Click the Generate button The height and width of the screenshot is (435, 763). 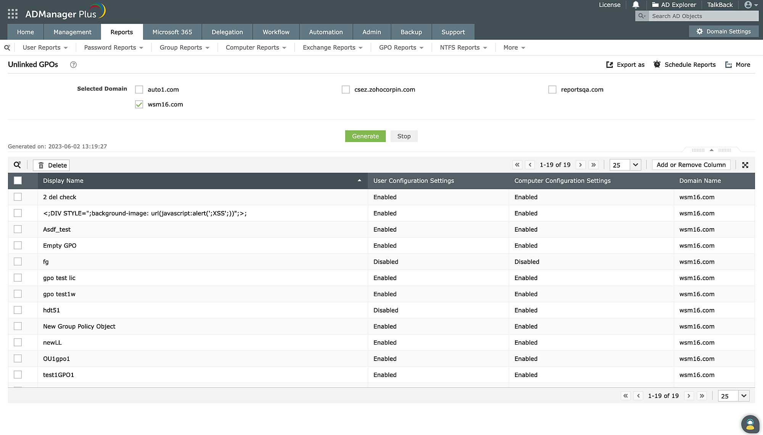[x=365, y=136]
